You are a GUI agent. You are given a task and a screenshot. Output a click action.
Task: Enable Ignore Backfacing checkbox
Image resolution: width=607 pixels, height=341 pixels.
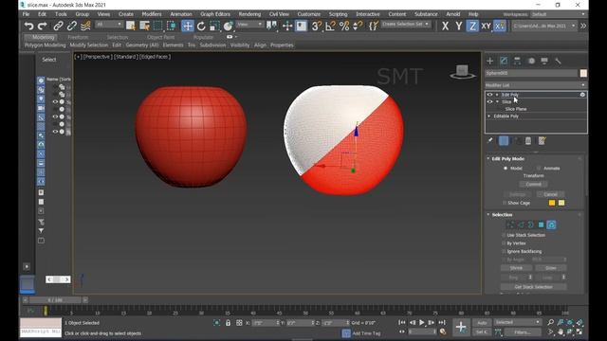pyautogui.click(x=504, y=251)
